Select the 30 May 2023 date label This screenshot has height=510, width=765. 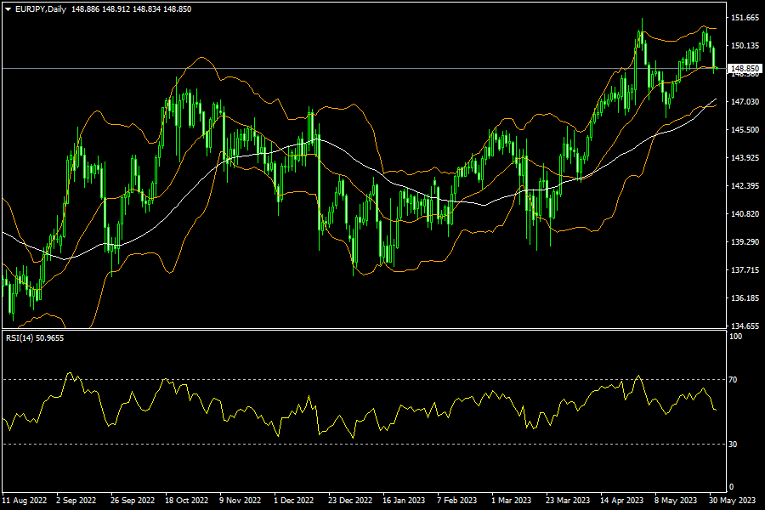pos(732,501)
